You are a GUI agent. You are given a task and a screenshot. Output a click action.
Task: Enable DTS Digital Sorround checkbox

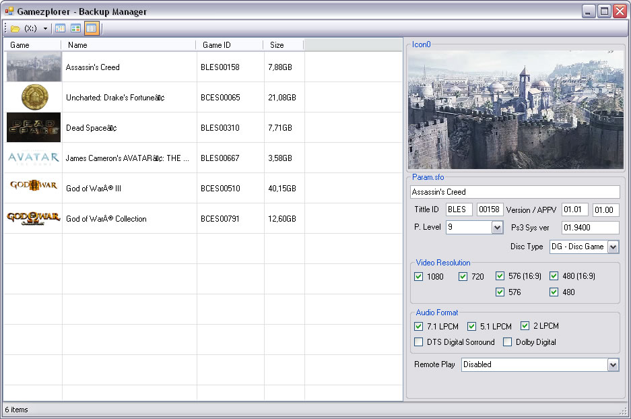click(419, 342)
